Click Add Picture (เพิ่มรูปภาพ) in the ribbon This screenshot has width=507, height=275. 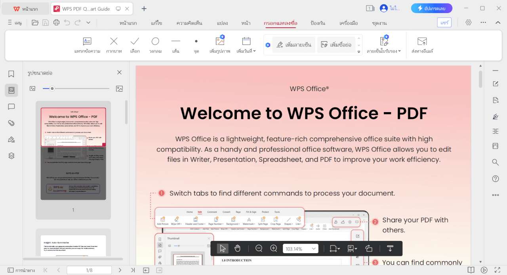220,45
